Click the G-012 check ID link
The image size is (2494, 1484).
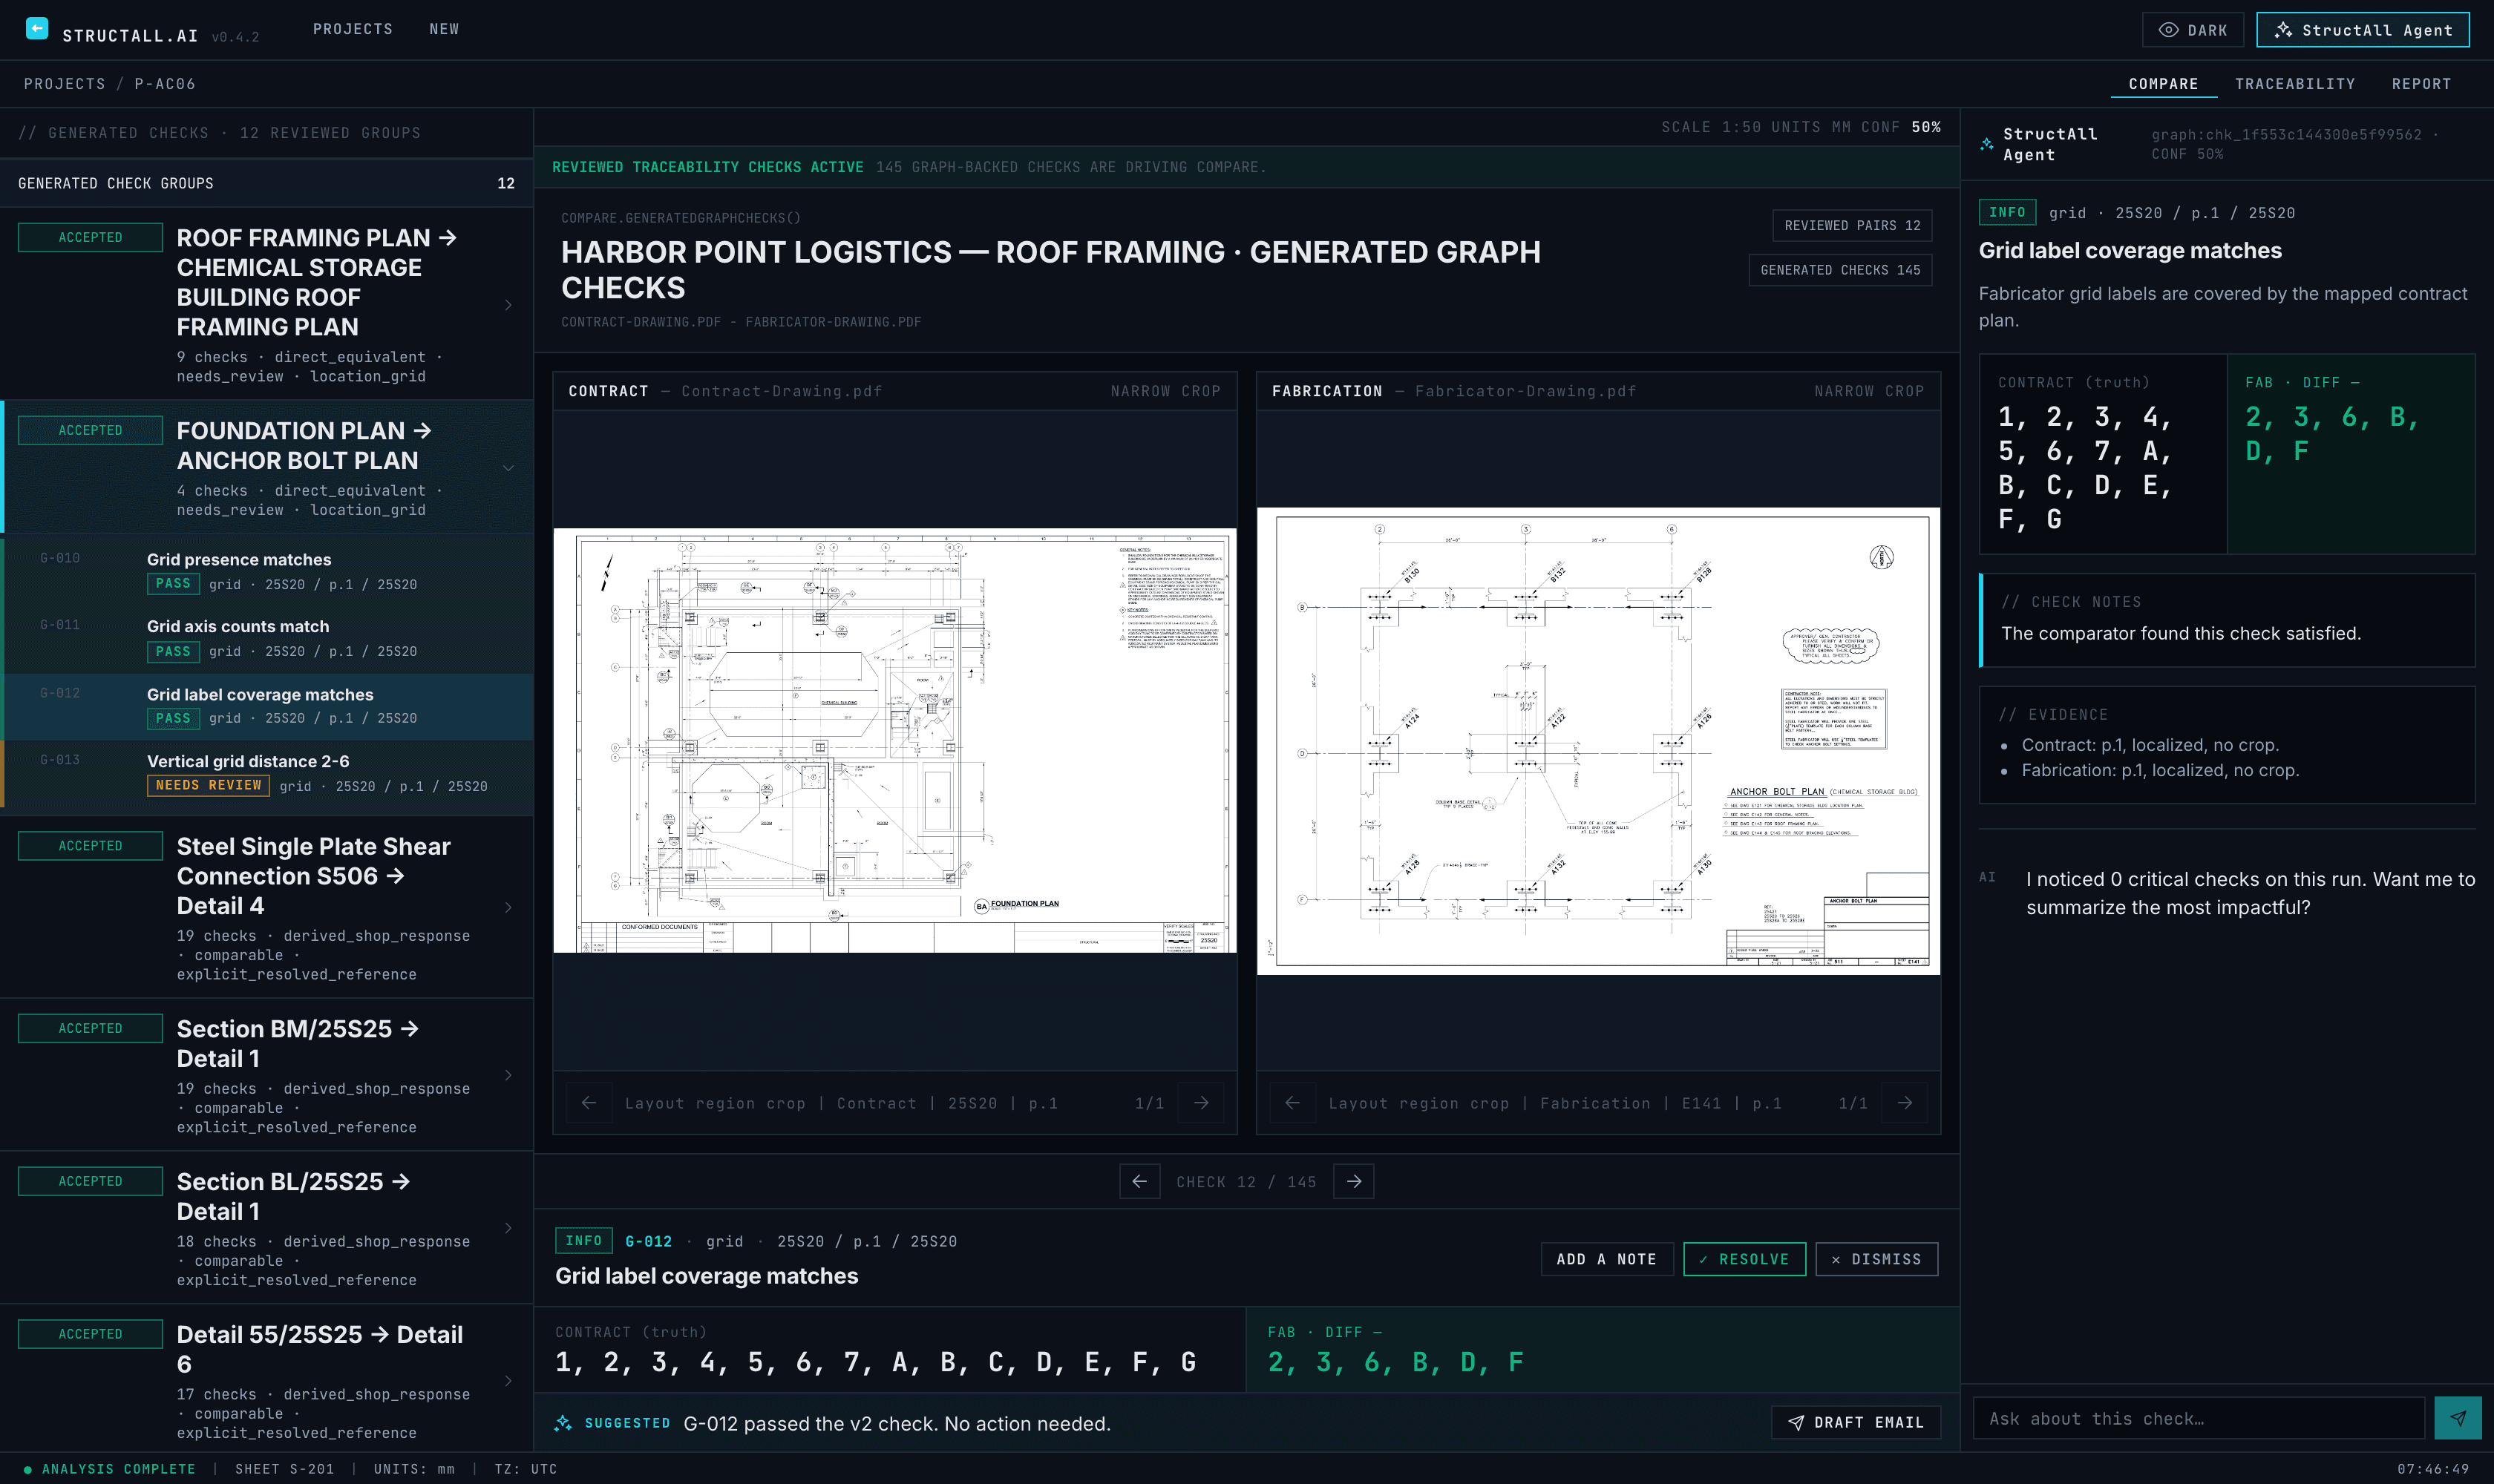click(648, 1241)
